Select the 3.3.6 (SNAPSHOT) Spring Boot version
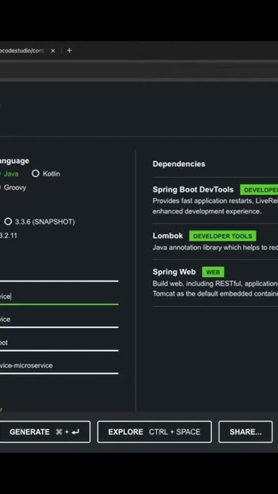This screenshot has height=494, width=278. tap(8, 222)
